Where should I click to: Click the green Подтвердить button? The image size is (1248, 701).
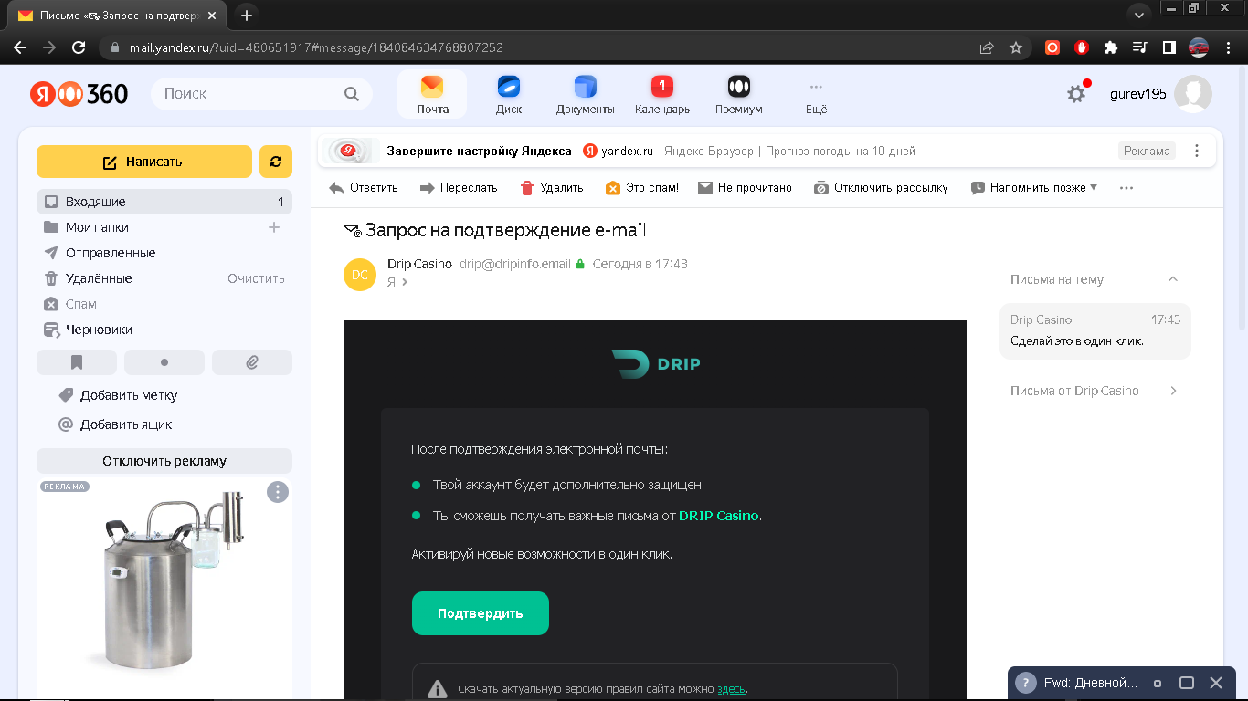[x=481, y=613]
